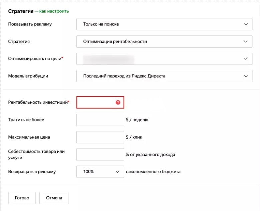Click the chevron arrow next to 100%
The height and width of the screenshot is (211, 260).
(x=117, y=172)
